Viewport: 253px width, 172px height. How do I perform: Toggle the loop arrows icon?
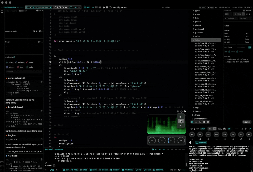pyautogui.click(x=110, y=7)
